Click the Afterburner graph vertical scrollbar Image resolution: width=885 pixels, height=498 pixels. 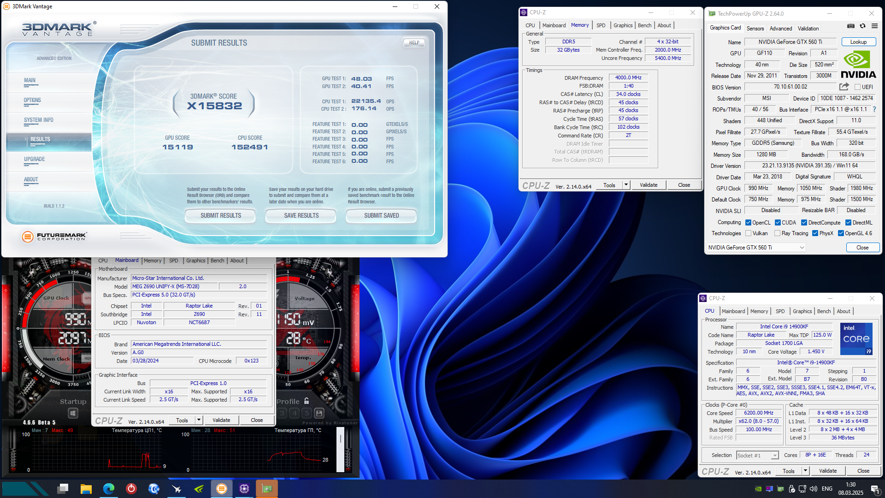(x=340, y=449)
